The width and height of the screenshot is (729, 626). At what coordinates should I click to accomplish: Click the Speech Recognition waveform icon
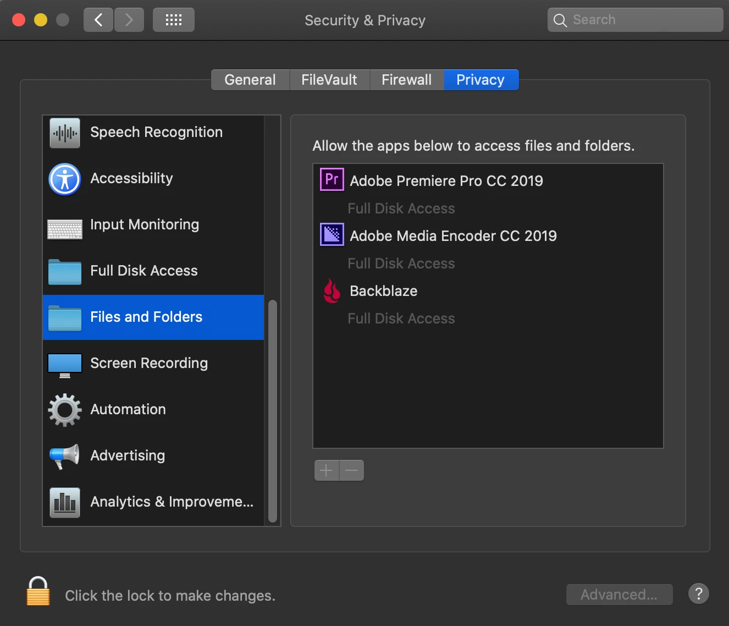pos(65,133)
